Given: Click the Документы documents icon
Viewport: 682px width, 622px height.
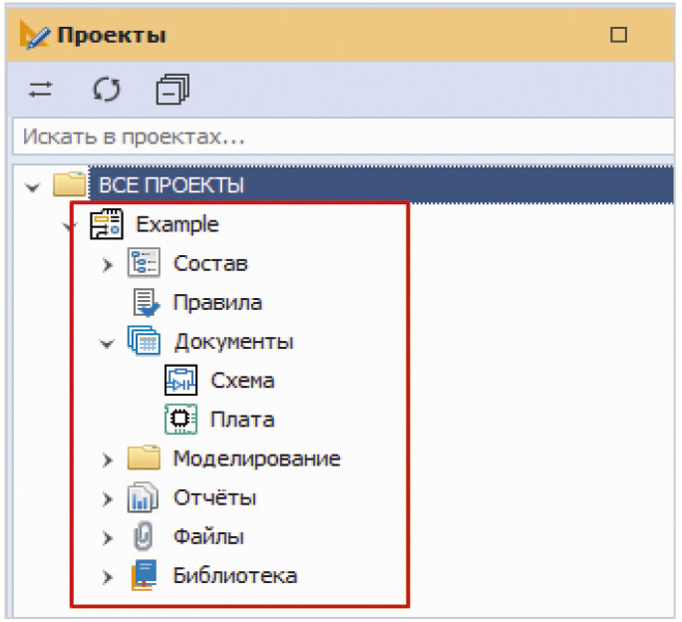Looking at the screenshot, I should 144,341.
